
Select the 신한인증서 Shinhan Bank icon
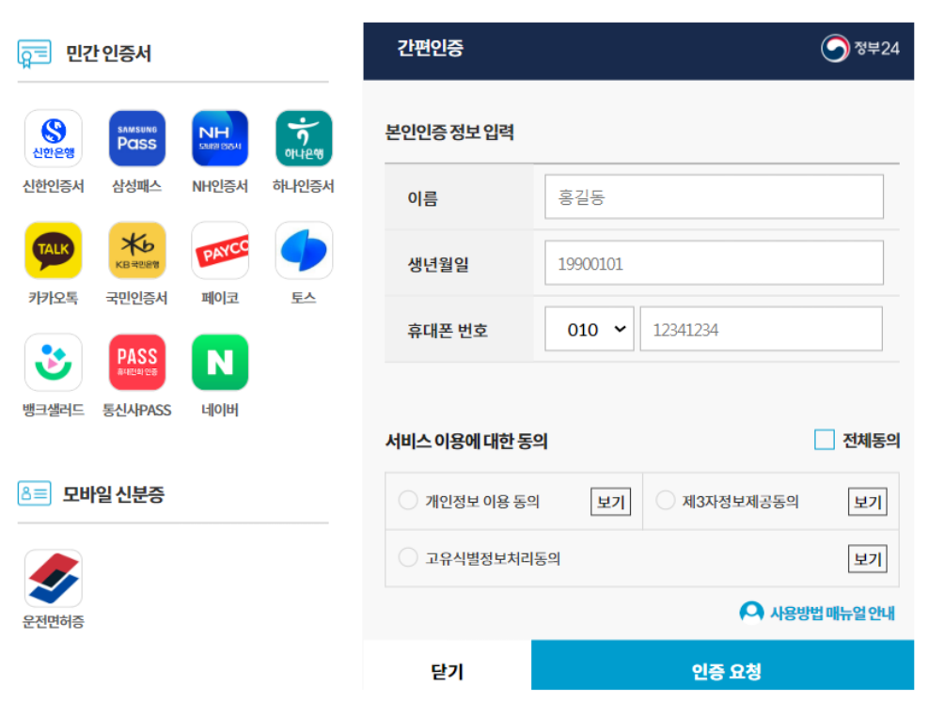tap(54, 138)
